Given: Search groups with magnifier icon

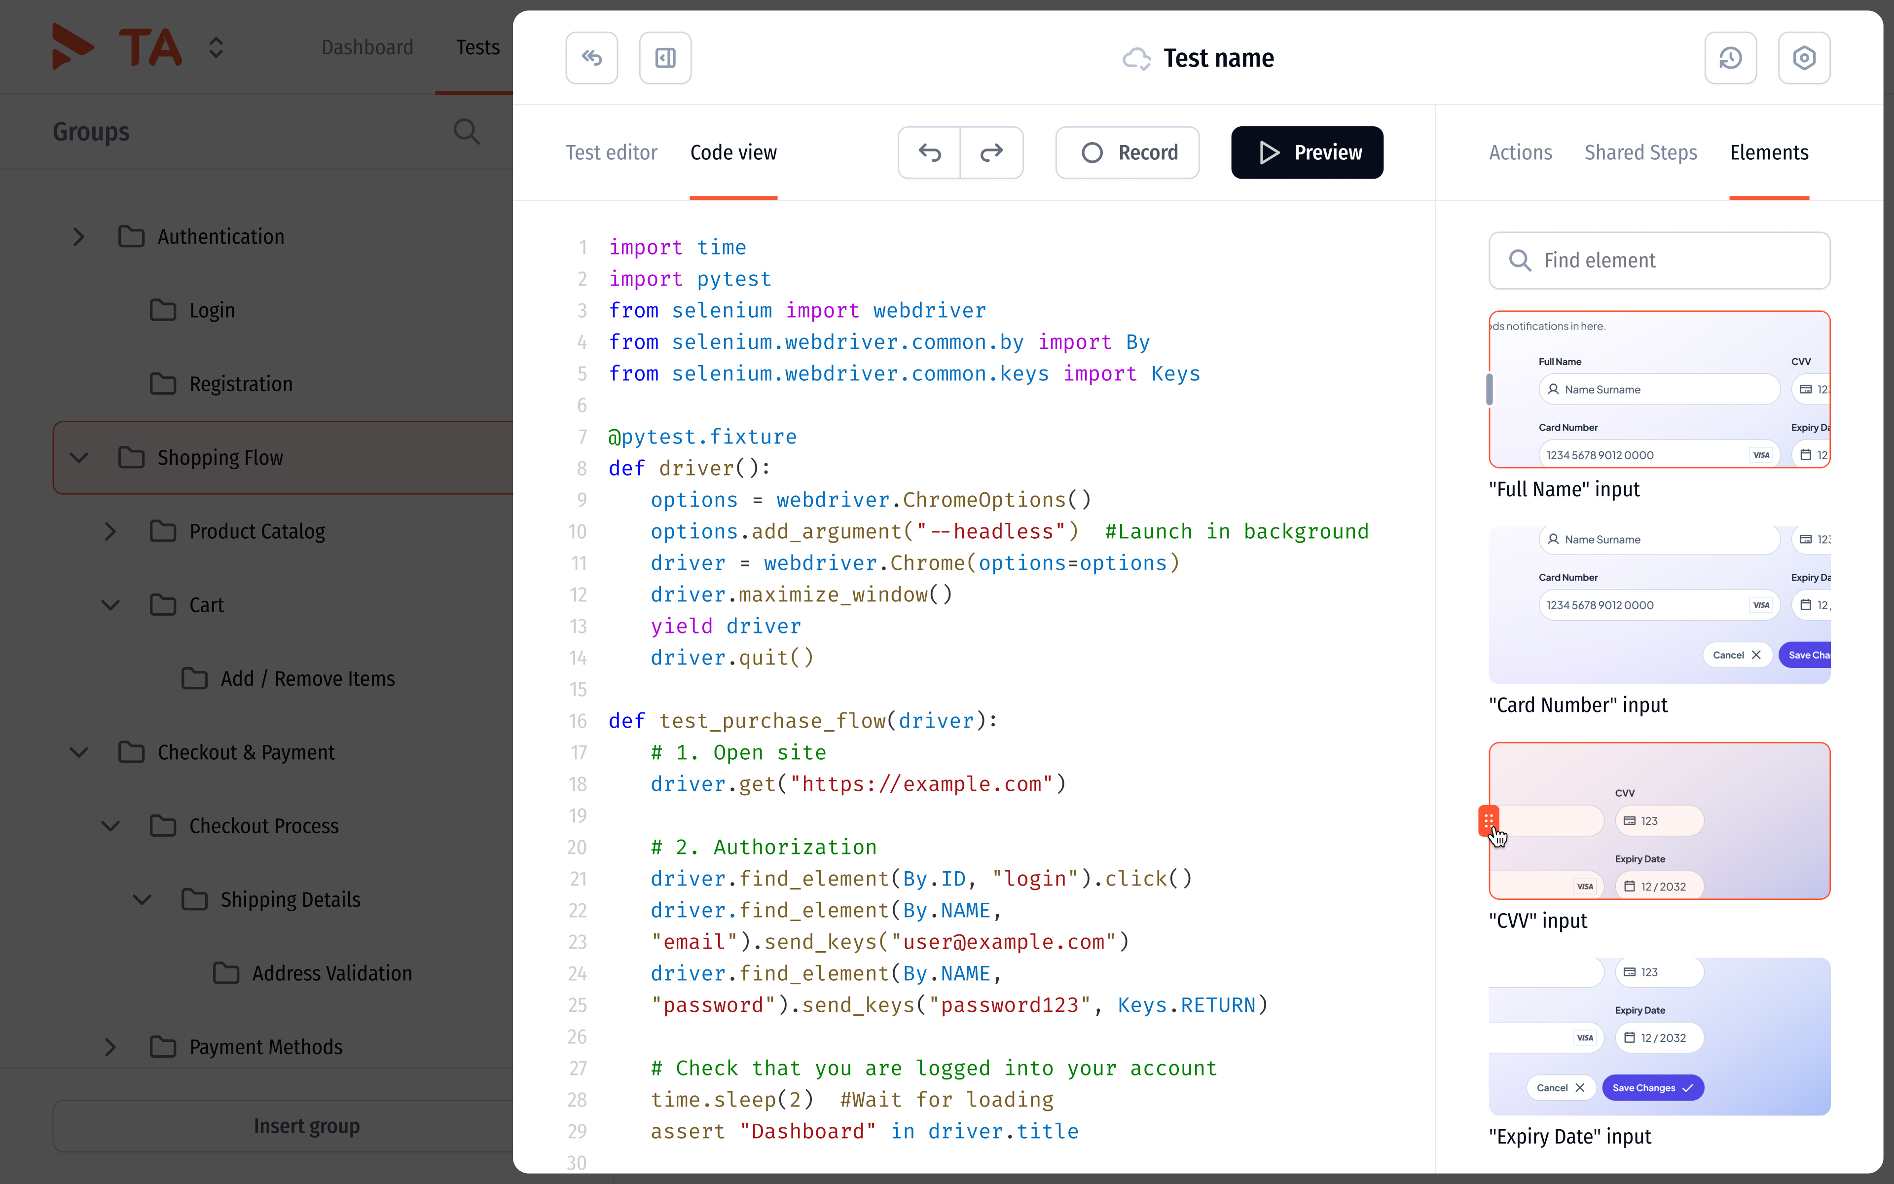Looking at the screenshot, I should pyautogui.click(x=467, y=132).
